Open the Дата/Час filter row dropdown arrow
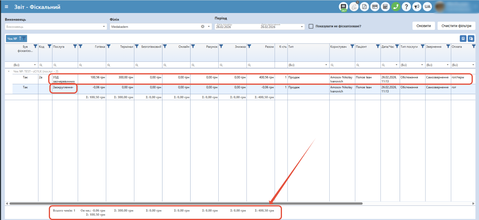The height and width of the screenshot is (220, 479). tap(396, 65)
